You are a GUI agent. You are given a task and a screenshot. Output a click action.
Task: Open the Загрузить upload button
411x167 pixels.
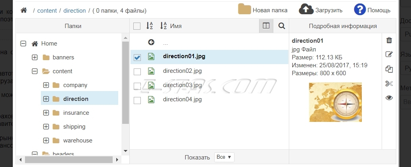(x=320, y=9)
